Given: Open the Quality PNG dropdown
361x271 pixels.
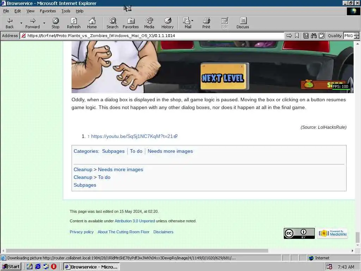Looking at the screenshot, I should click(x=356, y=36).
